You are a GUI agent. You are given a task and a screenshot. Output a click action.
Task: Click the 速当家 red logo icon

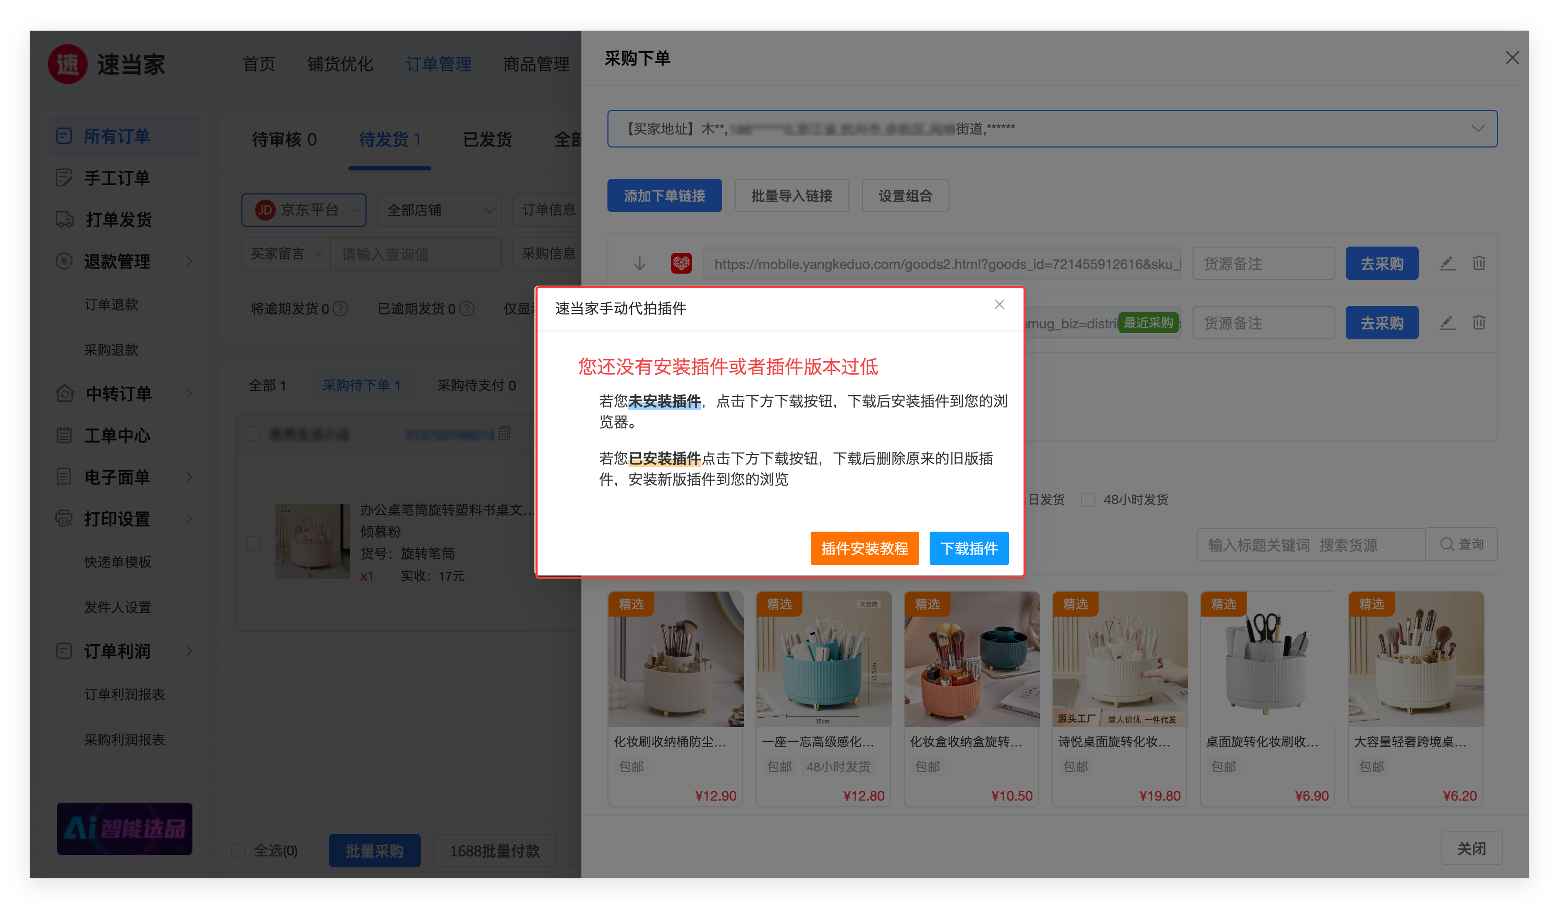click(x=67, y=64)
